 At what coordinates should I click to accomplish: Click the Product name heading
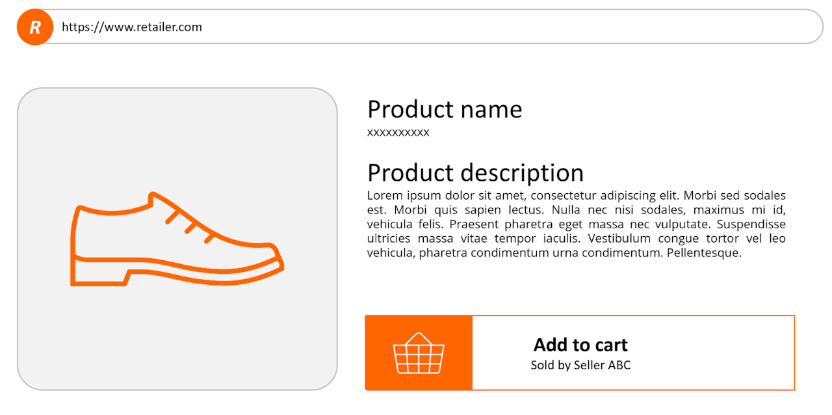tap(445, 109)
